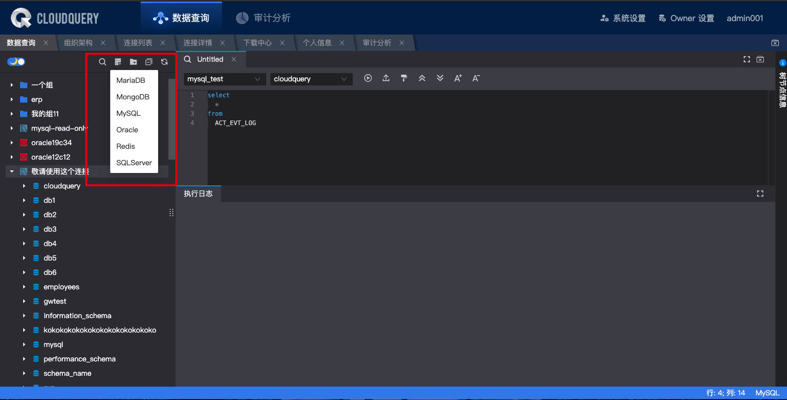The image size is (787, 400).
Task: Select Redis from the dropdown menu
Action: 134,146
